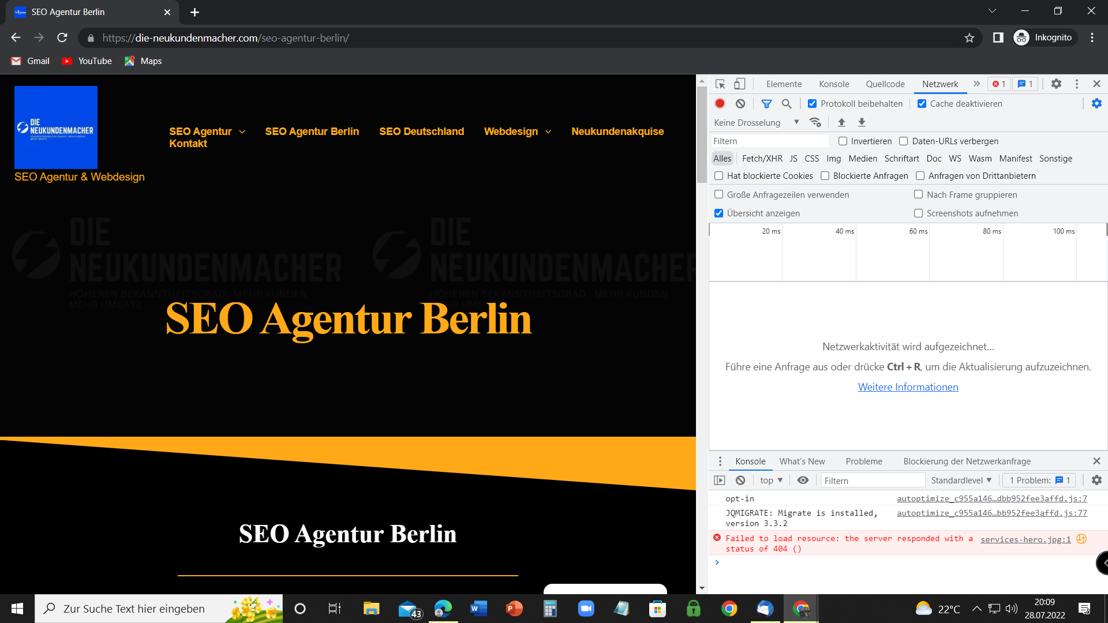Open the Probleme drawer tab

coord(863,461)
